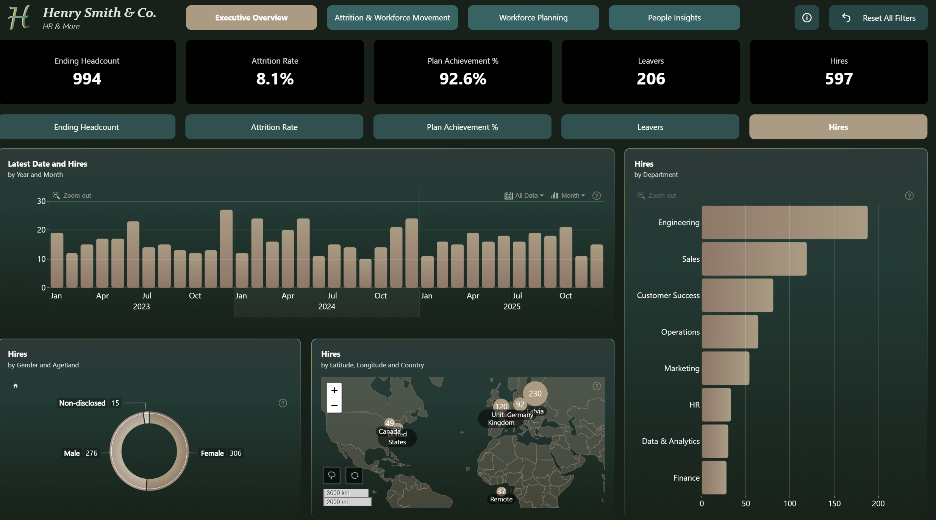936x520 pixels.
Task: Select the Plan Achievement % button
Action: (x=462, y=127)
